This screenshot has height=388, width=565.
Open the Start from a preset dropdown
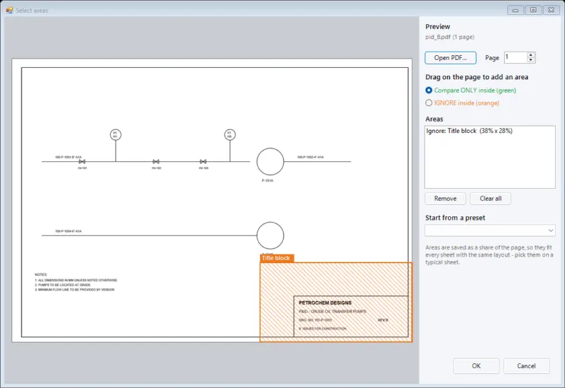pos(489,230)
